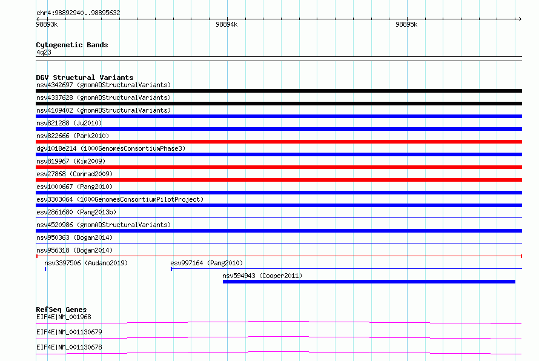Click the nsv4337628 gnomAD variant label
539x361 pixels.
104,98
